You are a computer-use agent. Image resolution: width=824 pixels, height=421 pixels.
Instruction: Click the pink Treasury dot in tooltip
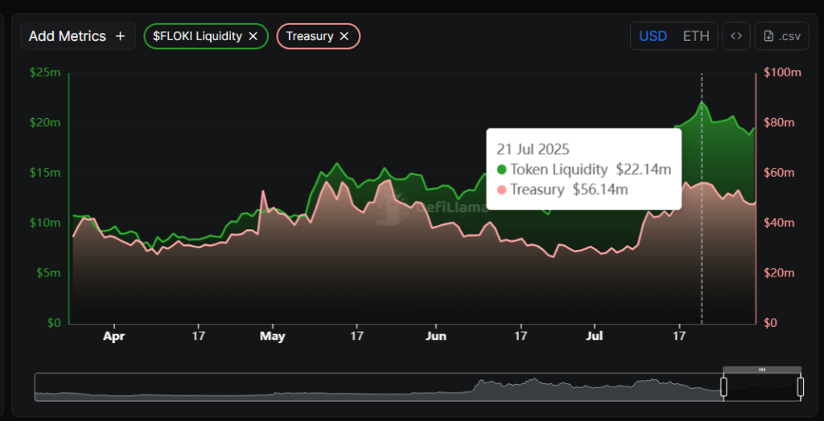[502, 190]
